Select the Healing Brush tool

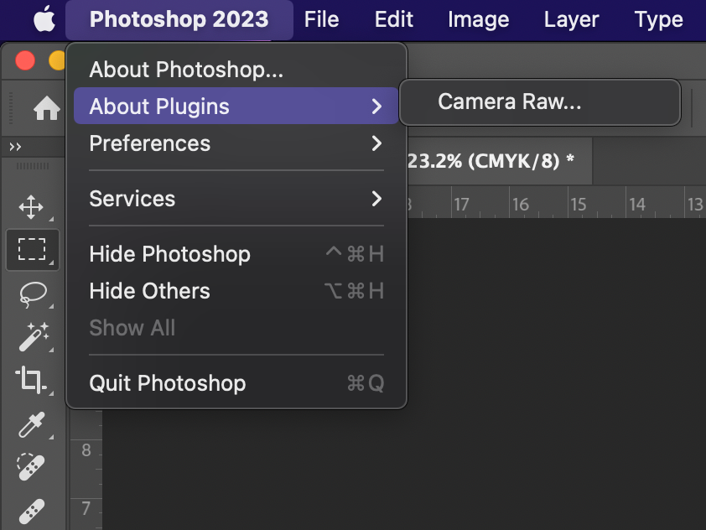[x=32, y=510]
